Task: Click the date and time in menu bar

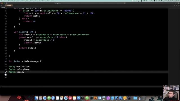Action: 175,1
